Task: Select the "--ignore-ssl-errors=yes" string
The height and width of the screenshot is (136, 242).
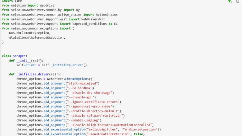Action: pyautogui.click(x=90, y=106)
